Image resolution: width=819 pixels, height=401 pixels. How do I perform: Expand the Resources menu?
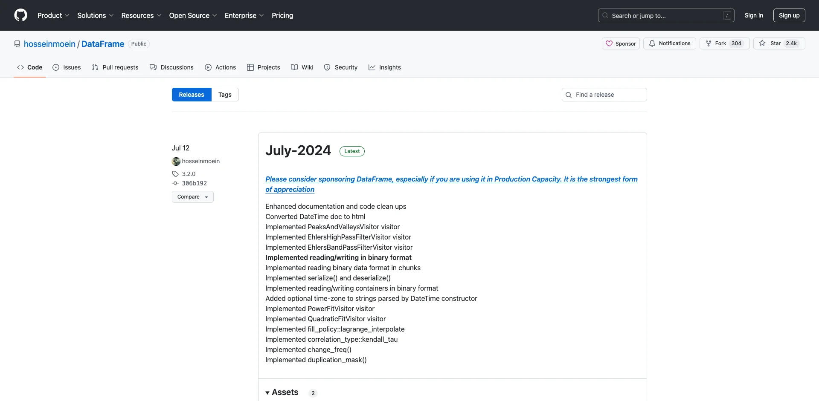point(141,15)
